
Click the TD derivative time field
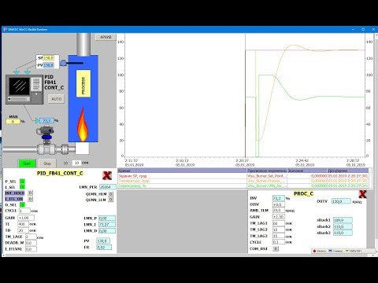pos(23,230)
